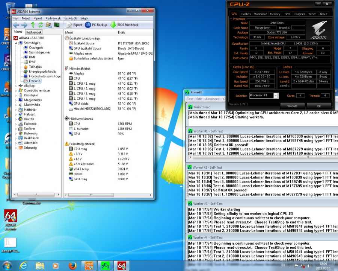Collapse the Számítógép tree node
The height and width of the screenshot is (271, 338).
16,43
